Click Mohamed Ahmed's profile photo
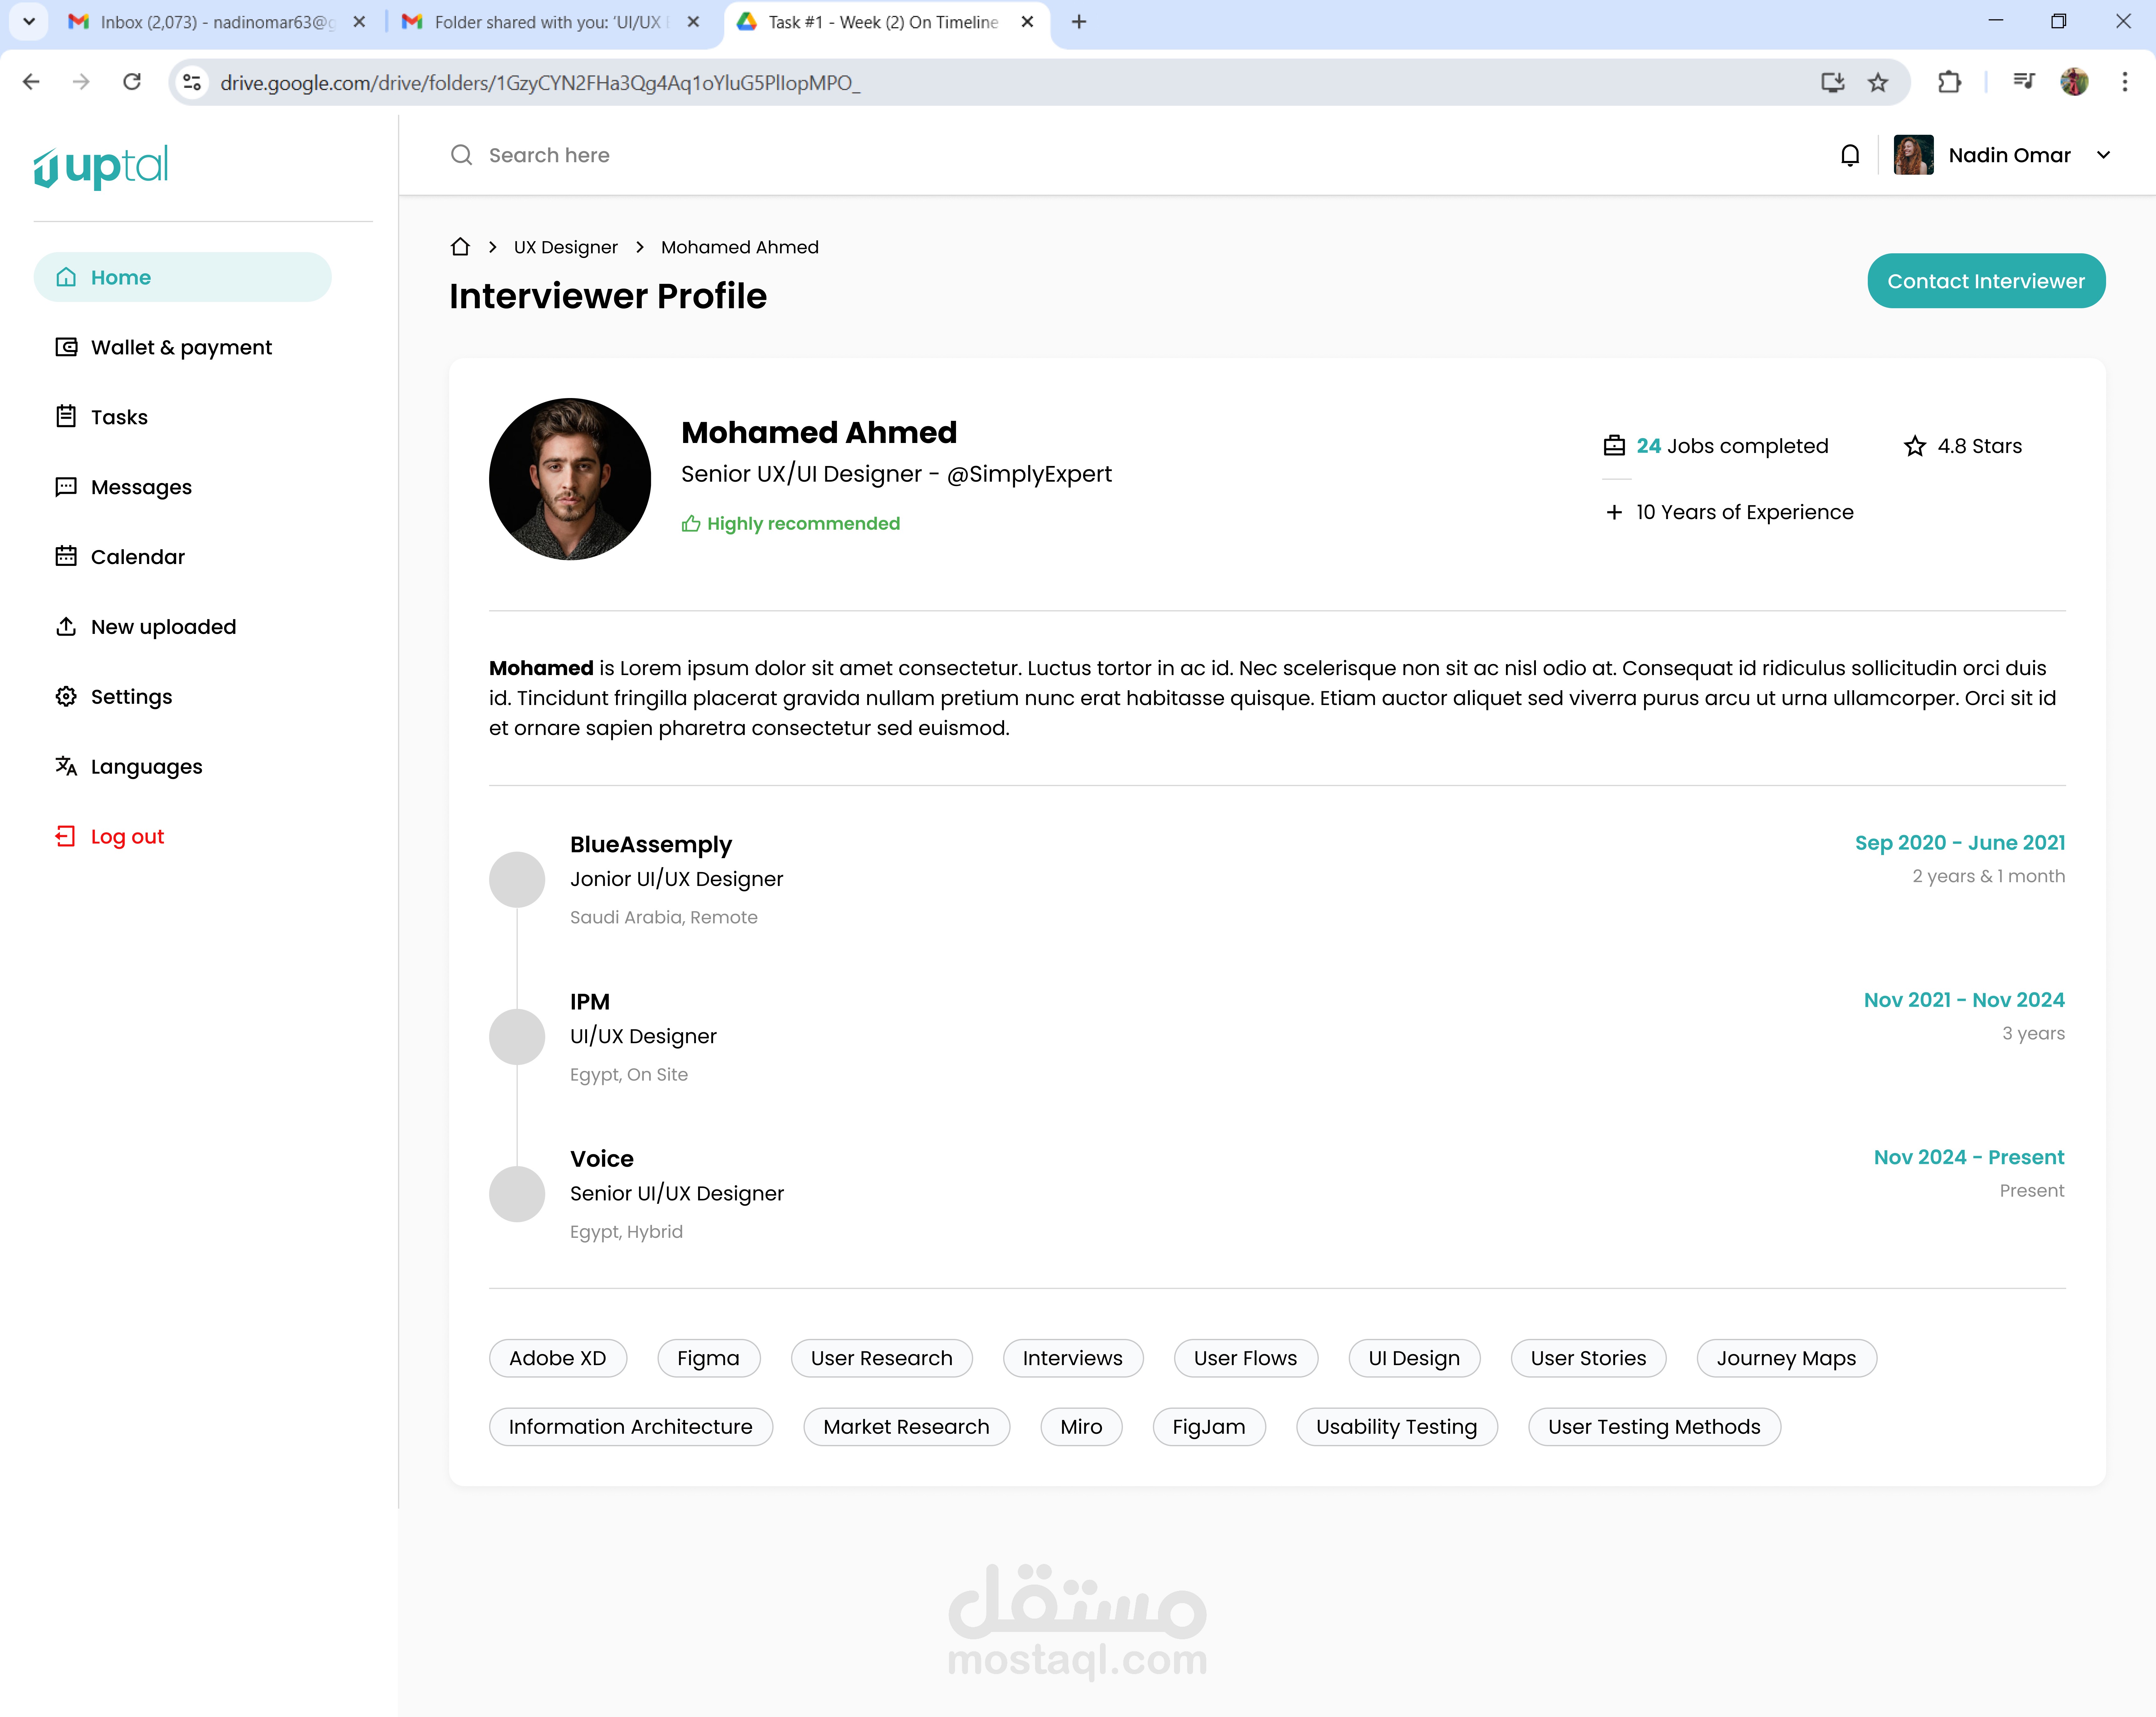 coord(570,479)
